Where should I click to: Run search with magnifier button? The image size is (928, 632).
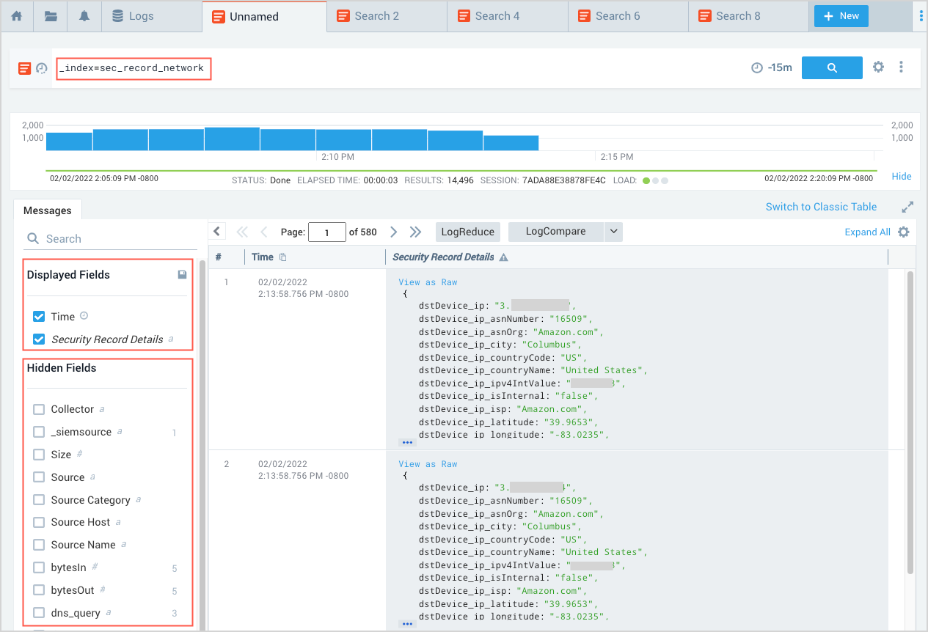tap(832, 67)
